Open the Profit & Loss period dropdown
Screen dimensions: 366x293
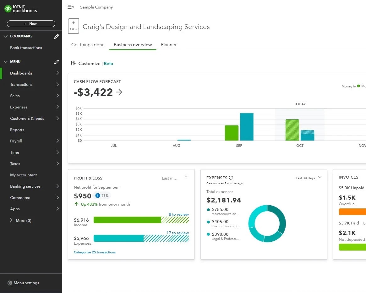point(186,177)
